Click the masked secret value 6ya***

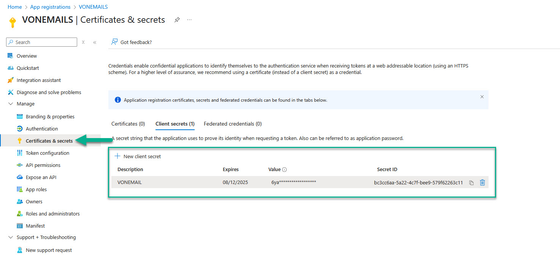click(x=293, y=182)
